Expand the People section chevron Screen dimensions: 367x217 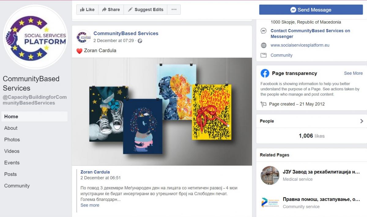point(361,121)
